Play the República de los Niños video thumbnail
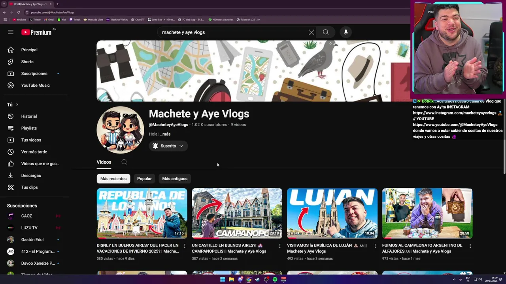Viewport: 506px width, 284px height. [x=142, y=213]
